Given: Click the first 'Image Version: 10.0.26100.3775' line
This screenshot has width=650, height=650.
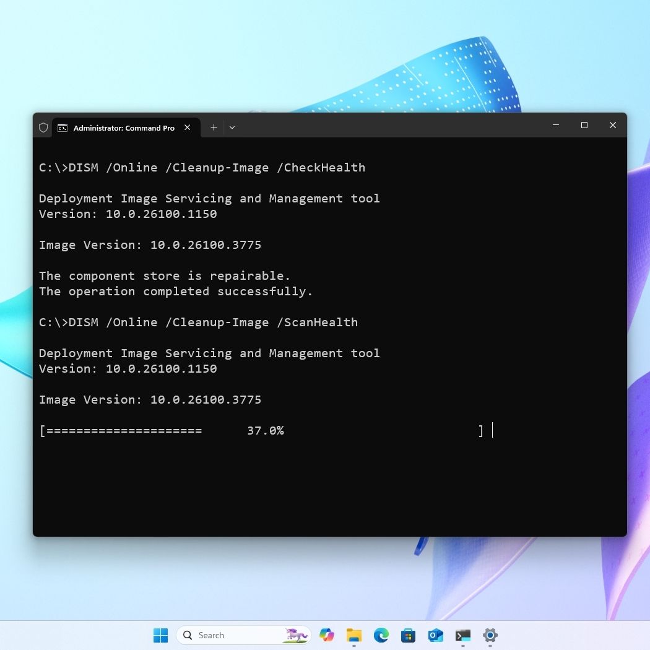Looking at the screenshot, I should [x=150, y=245].
